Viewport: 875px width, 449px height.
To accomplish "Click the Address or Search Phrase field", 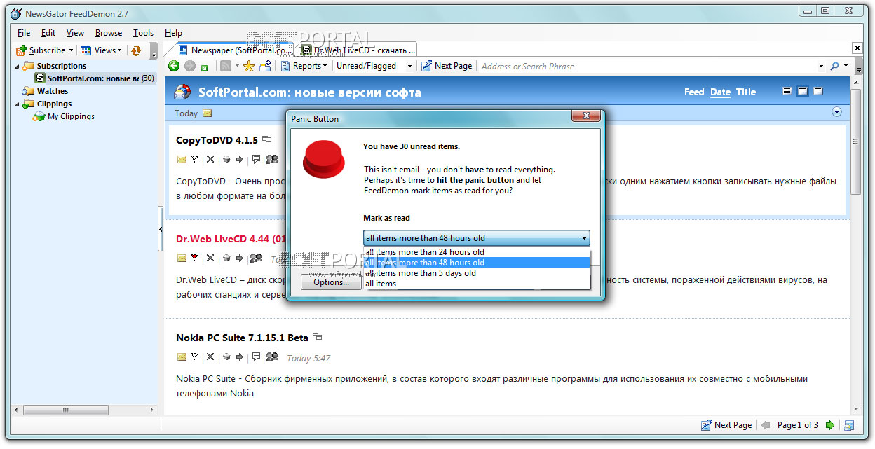I will (x=646, y=67).
